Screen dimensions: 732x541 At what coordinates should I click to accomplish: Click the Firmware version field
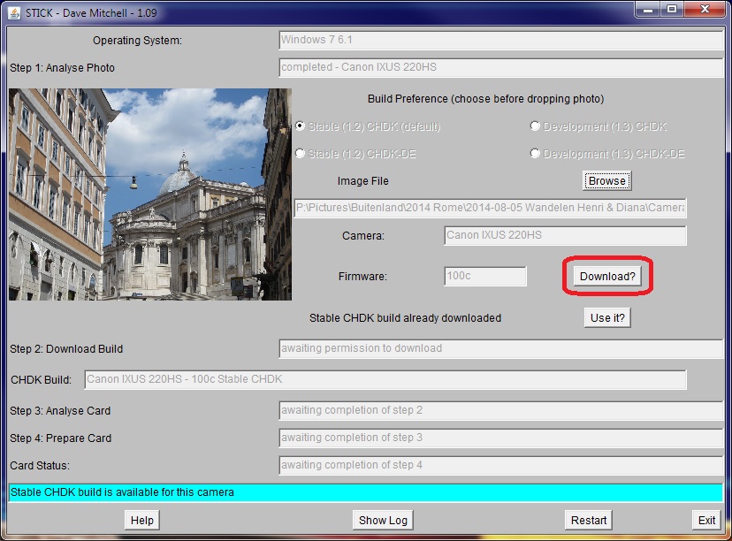tap(485, 276)
